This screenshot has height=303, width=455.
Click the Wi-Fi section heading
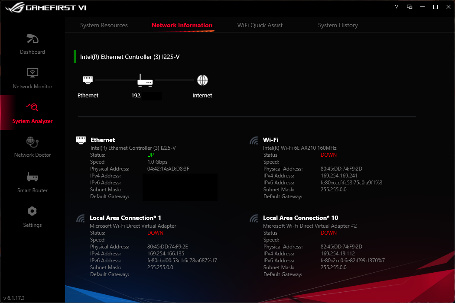point(270,140)
